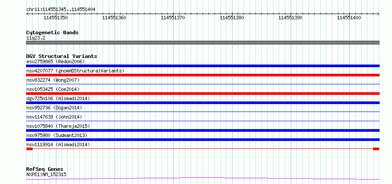Open variant nsv1147639 (John2014) label
This screenshot has width=392, height=184.
click(54, 117)
